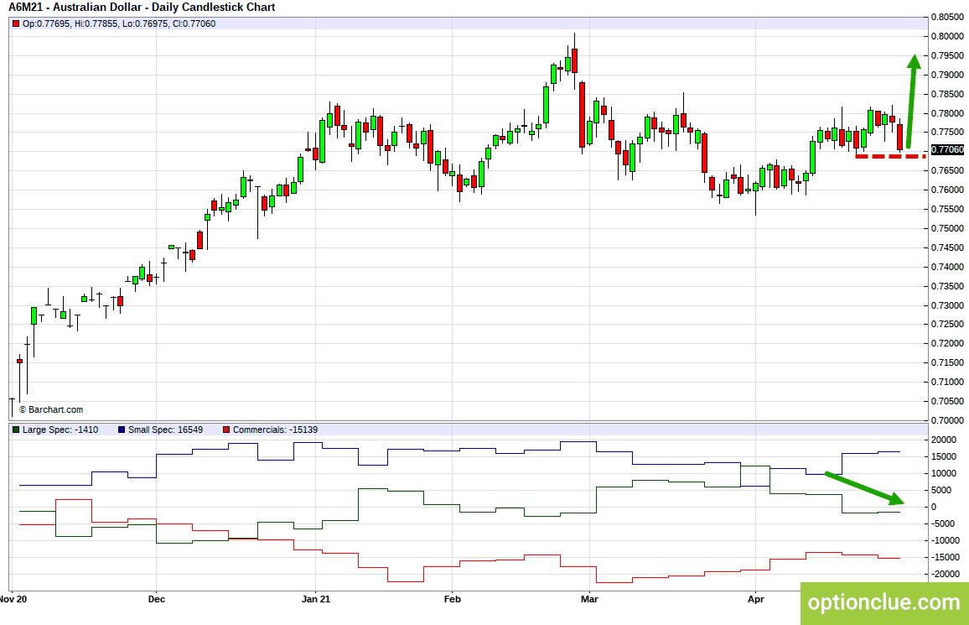969x625 pixels.
Task: Click the Barchart.com copyright text
Action: click(51, 409)
